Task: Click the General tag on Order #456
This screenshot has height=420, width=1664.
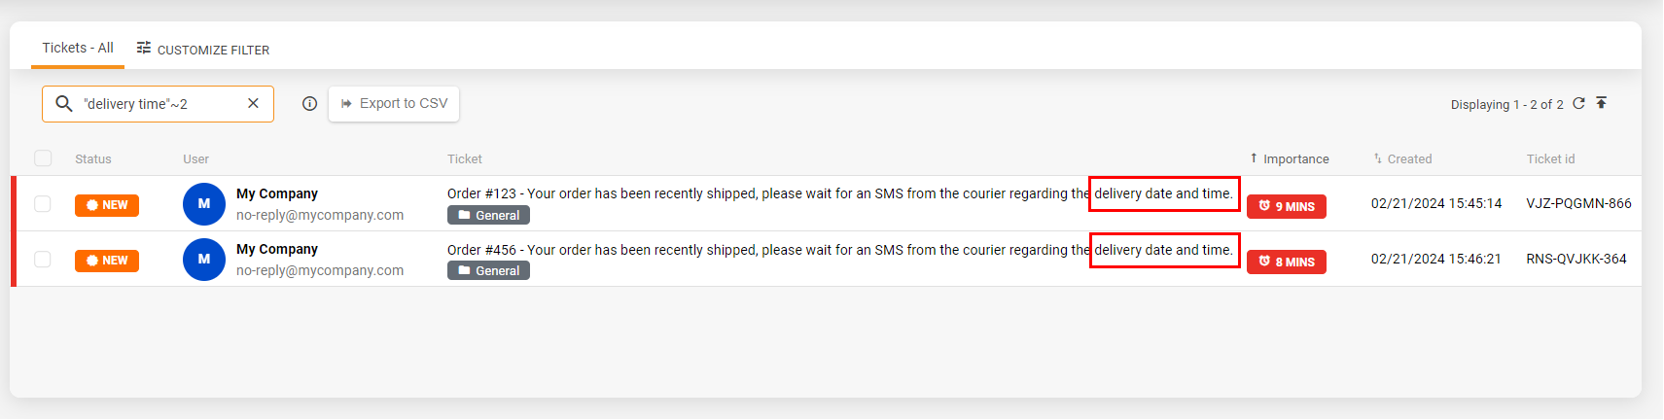Action: [x=488, y=271]
